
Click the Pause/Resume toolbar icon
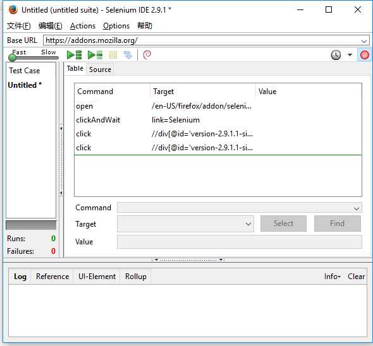tap(113, 55)
